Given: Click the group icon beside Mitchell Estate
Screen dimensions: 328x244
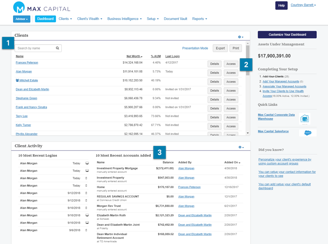Looking at the screenshot, I should coord(17,81).
